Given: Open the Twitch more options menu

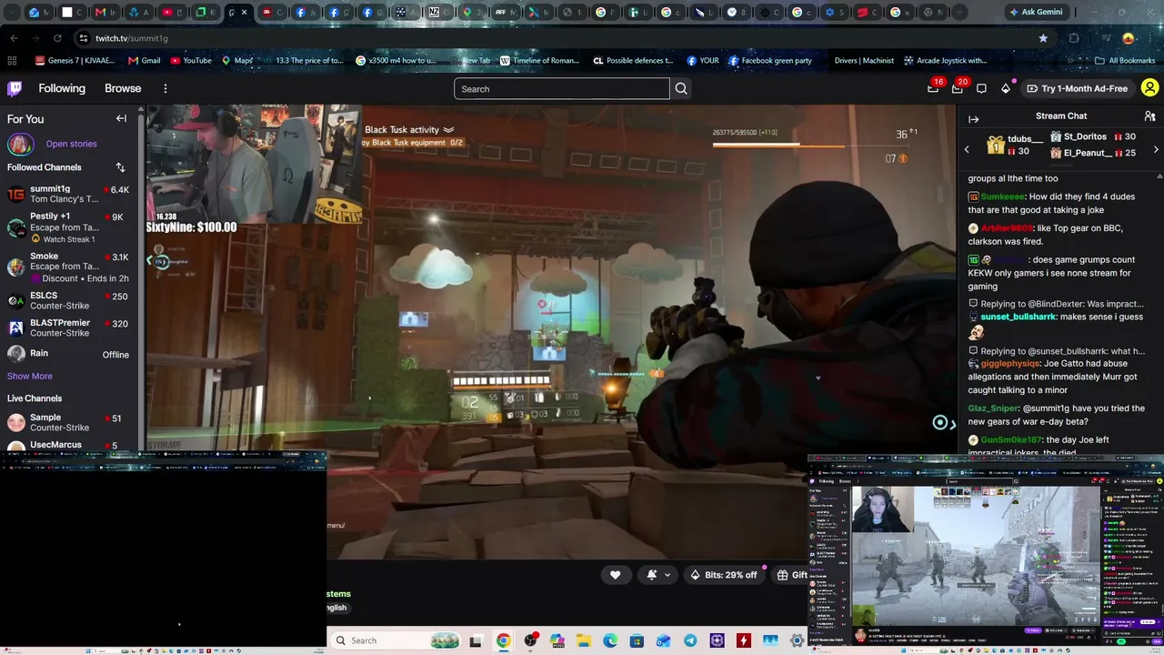Looking at the screenshot, I should (166, 88).
